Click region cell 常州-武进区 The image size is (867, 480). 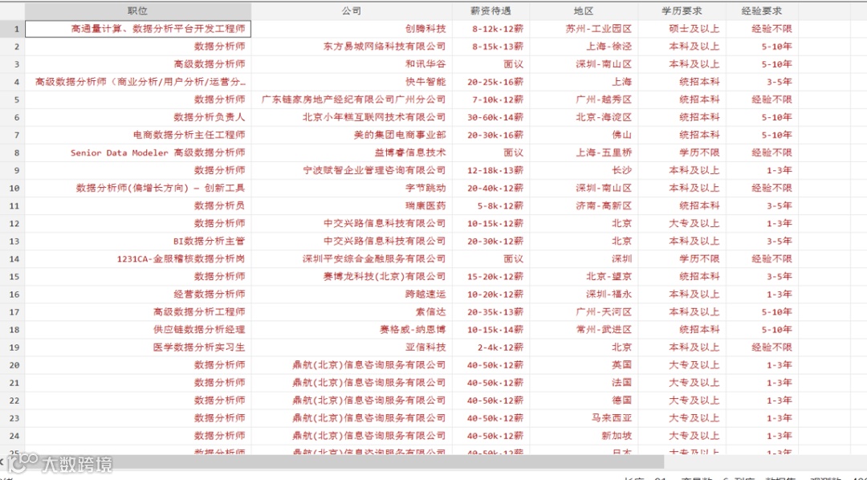(584, 330)
